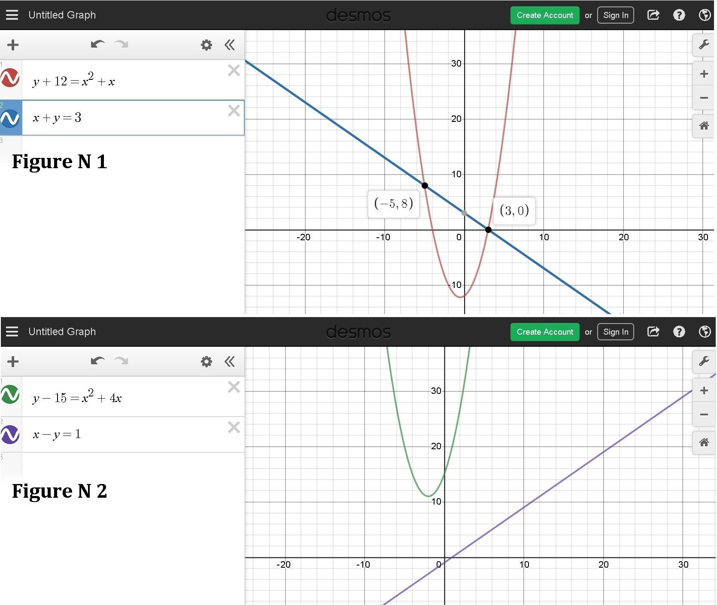Open graph settings wrench in lower graph
Image resolution: width=717 pixels, height=605 pixels.
(704, 361)
